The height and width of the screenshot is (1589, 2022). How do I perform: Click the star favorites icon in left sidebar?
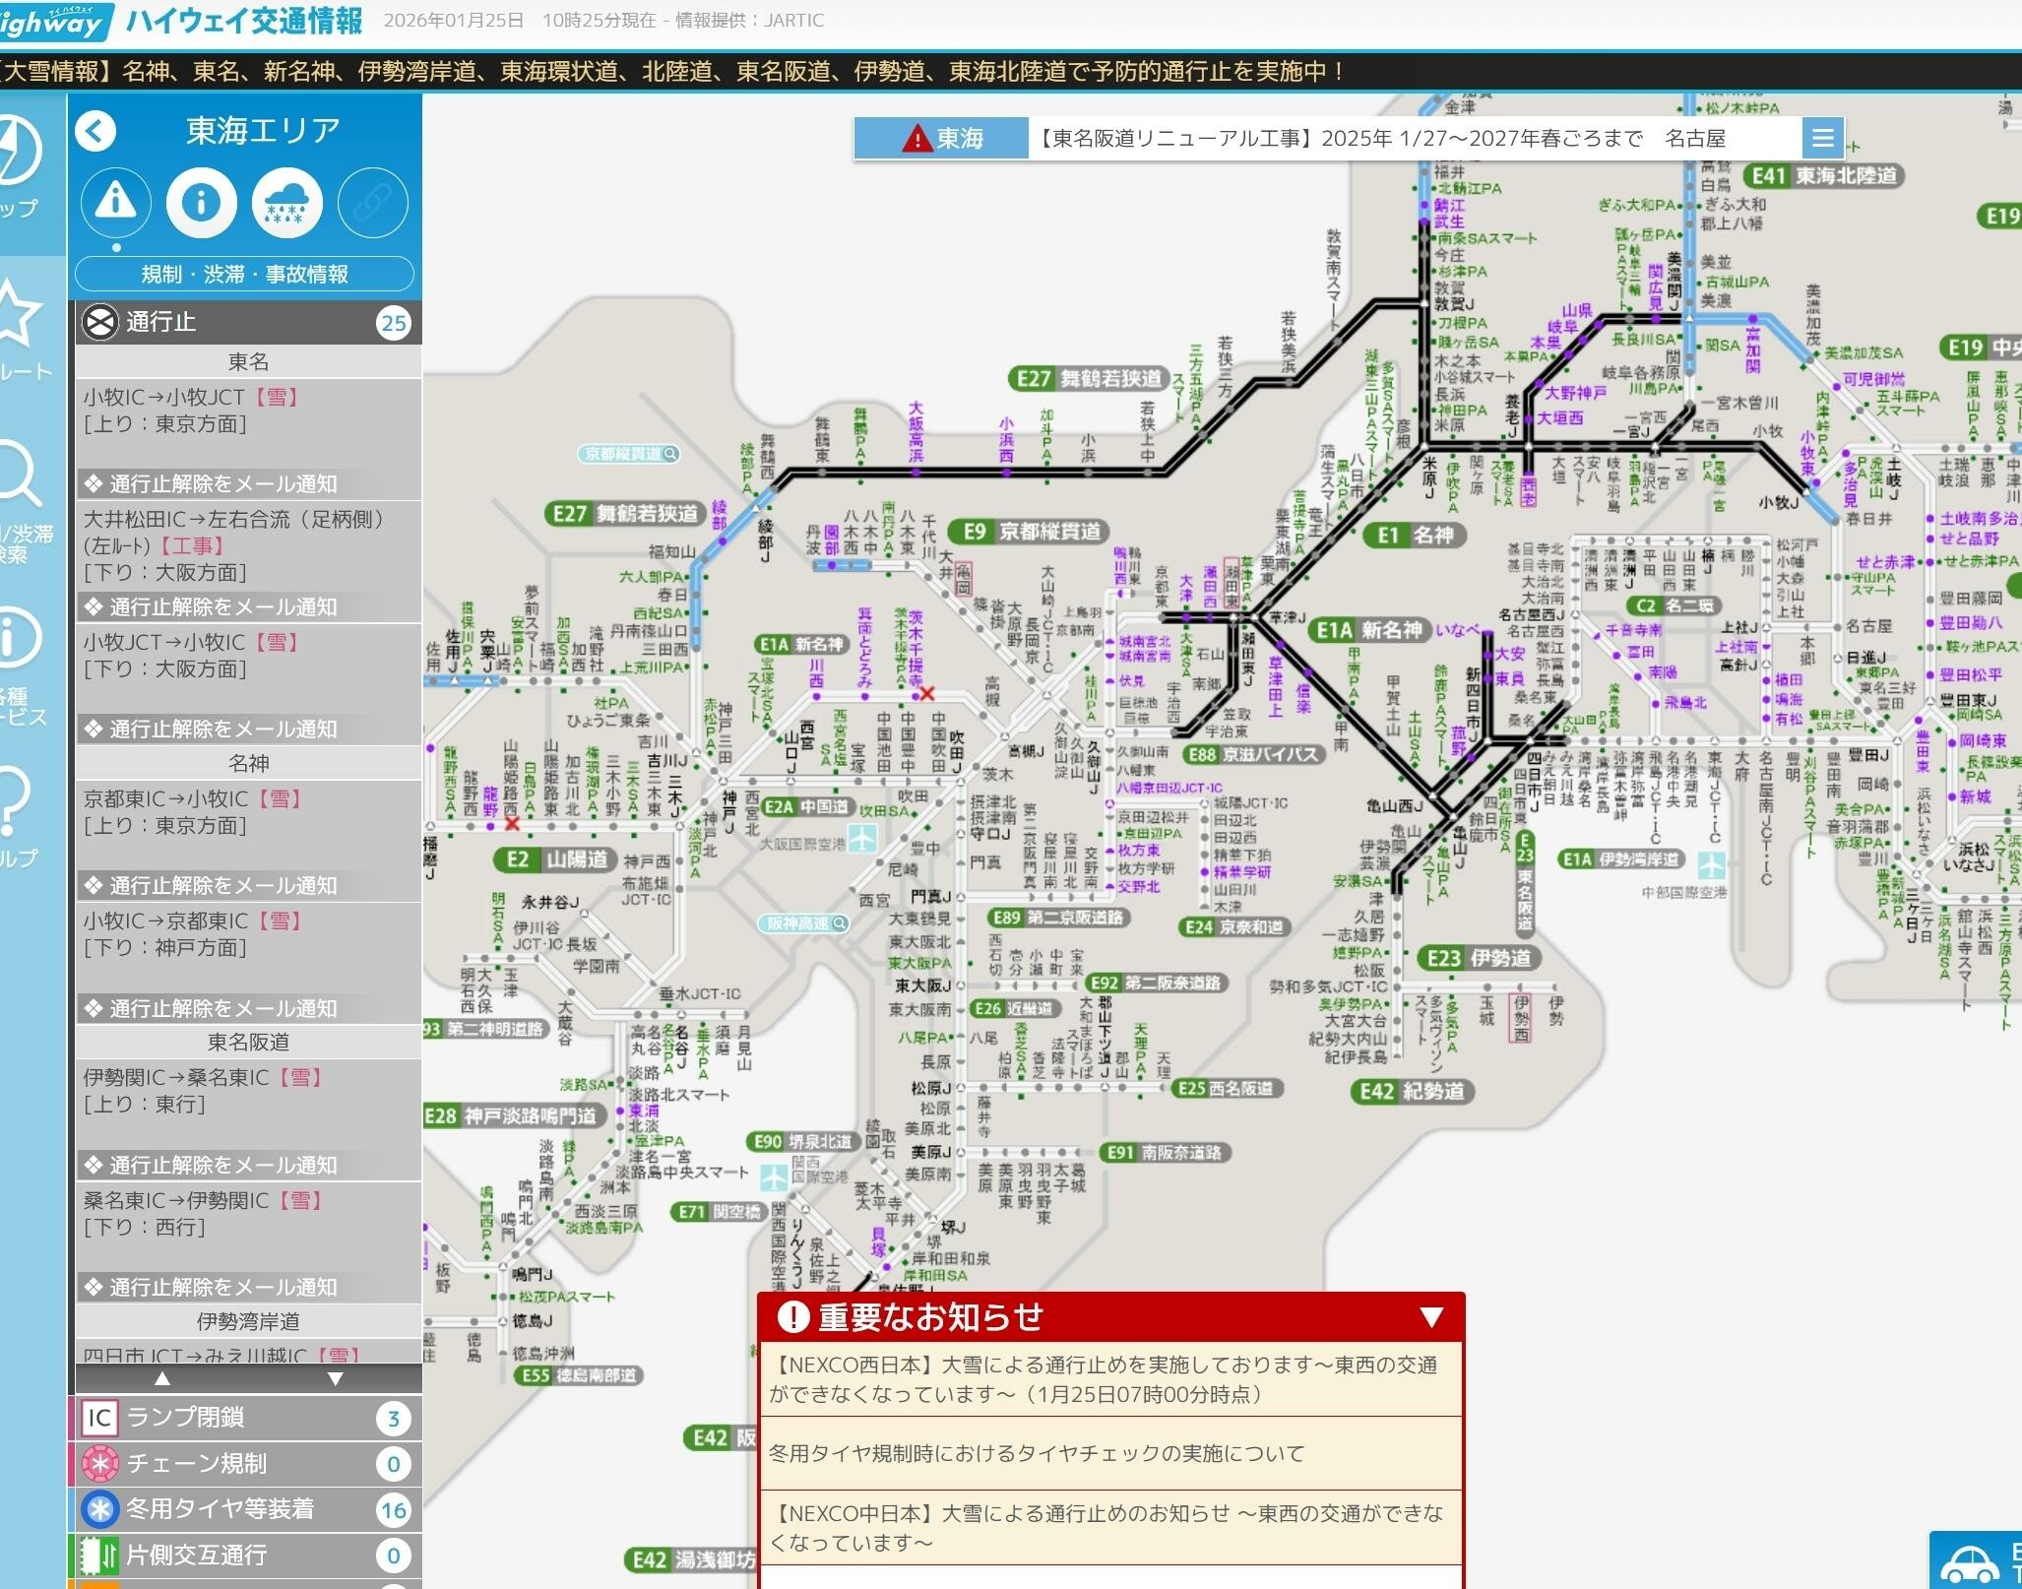(18, 315)
